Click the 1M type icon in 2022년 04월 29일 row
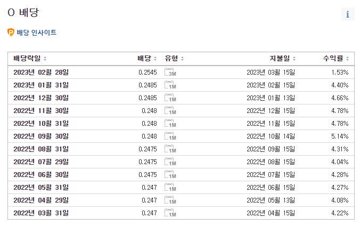This screenshot has width=360, height=226. point(170,200)
